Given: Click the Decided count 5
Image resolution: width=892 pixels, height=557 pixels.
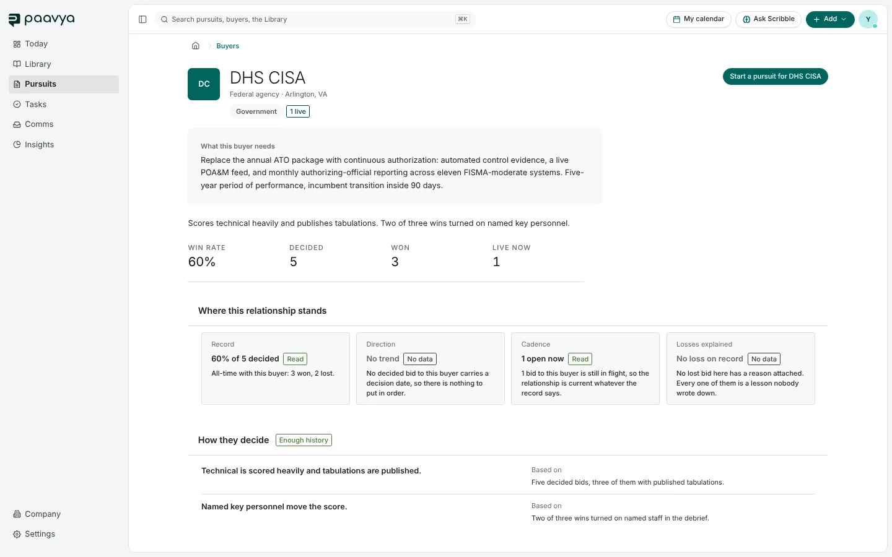Looking at the screenshot, I should coord(294,262).
